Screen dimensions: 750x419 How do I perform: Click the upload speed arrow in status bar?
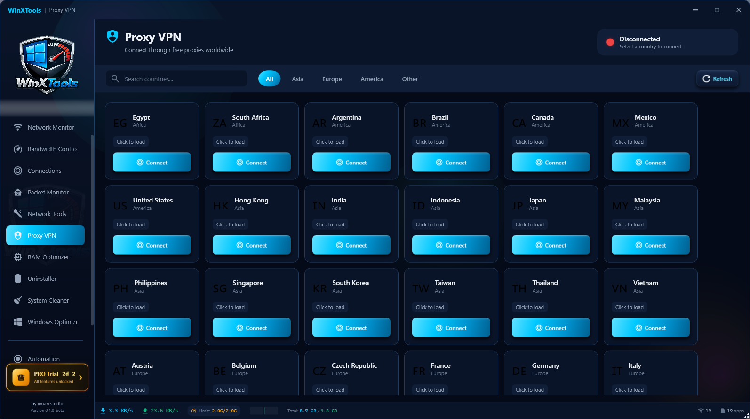tap(145, 411)
